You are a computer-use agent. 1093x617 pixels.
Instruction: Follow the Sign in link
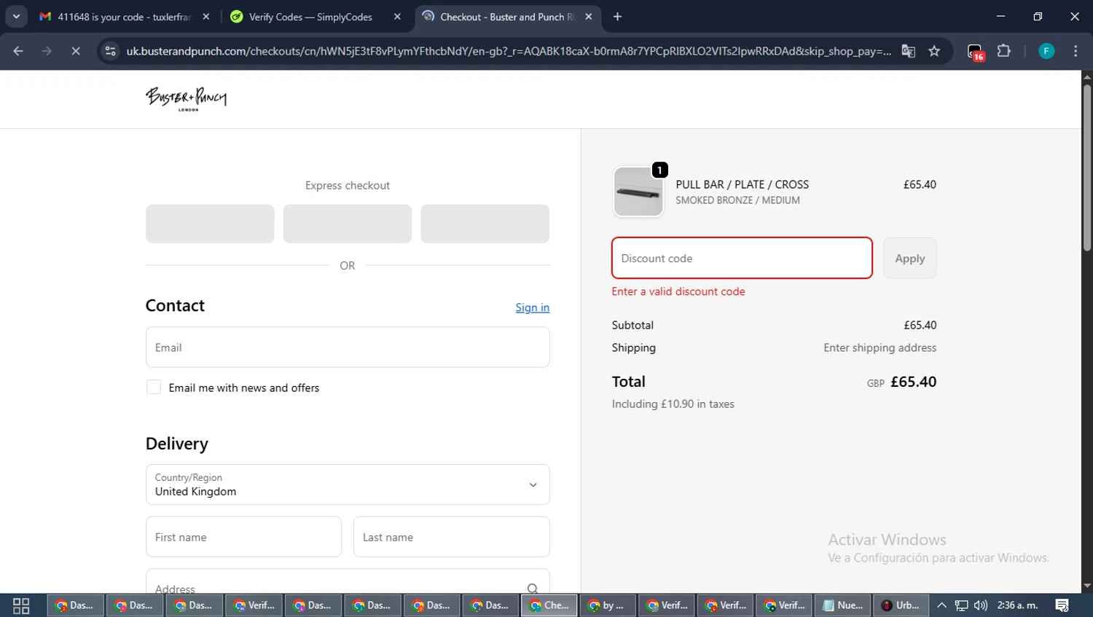[x=533, y=307]
